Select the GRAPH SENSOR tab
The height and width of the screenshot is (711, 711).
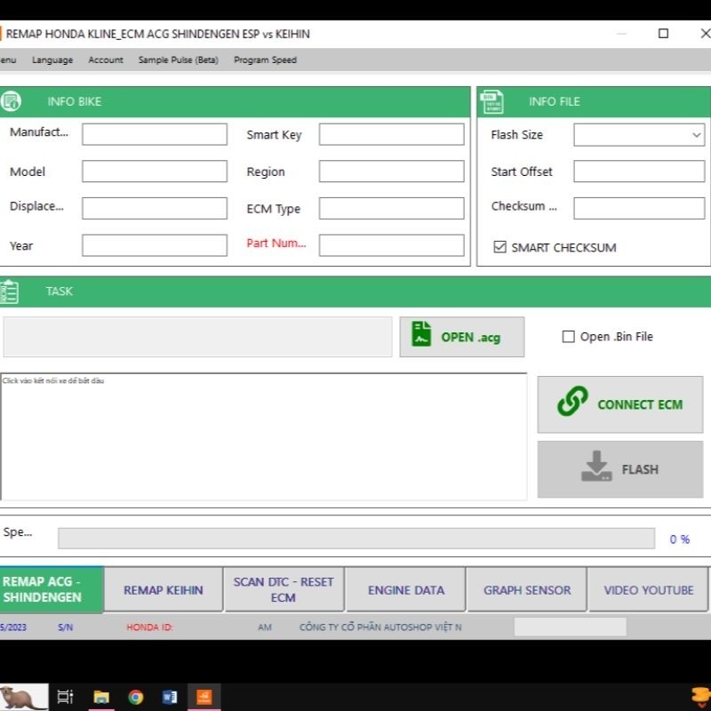(526, 588)
